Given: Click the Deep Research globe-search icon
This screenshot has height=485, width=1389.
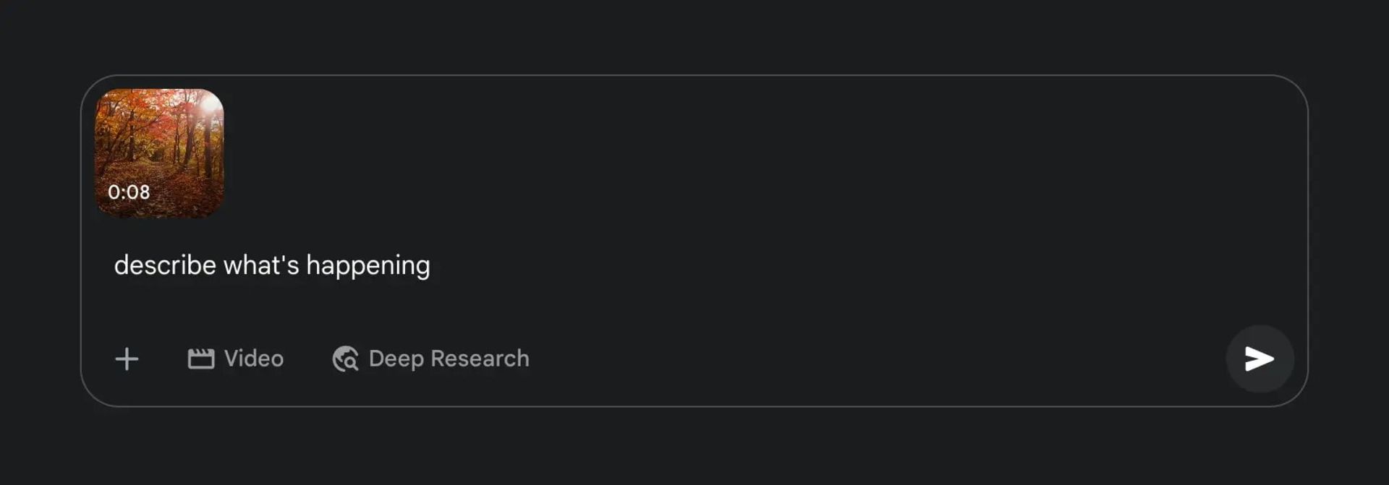Looking at the screenshot, I should point(346,359).
